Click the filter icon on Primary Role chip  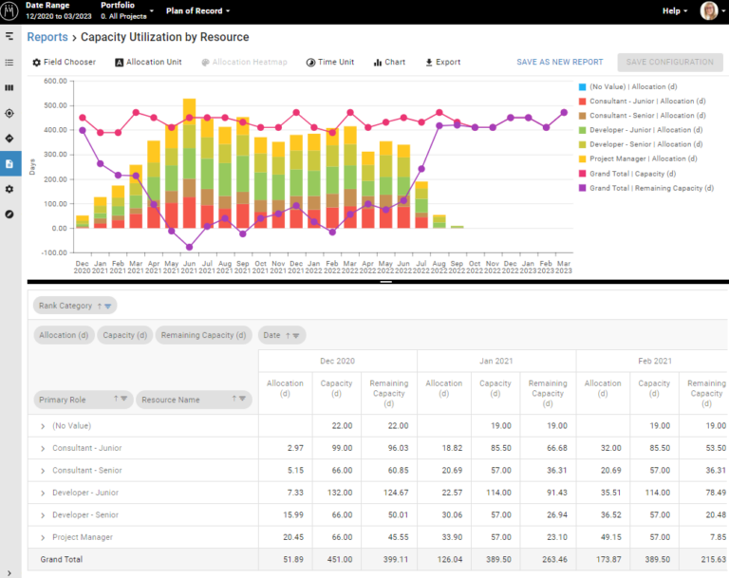point(124,399)
